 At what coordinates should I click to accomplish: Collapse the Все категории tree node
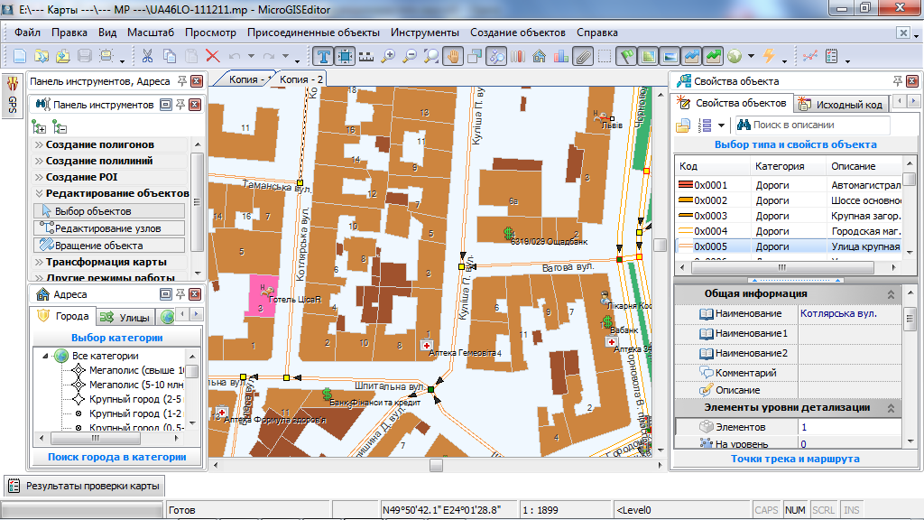point(44,356)
